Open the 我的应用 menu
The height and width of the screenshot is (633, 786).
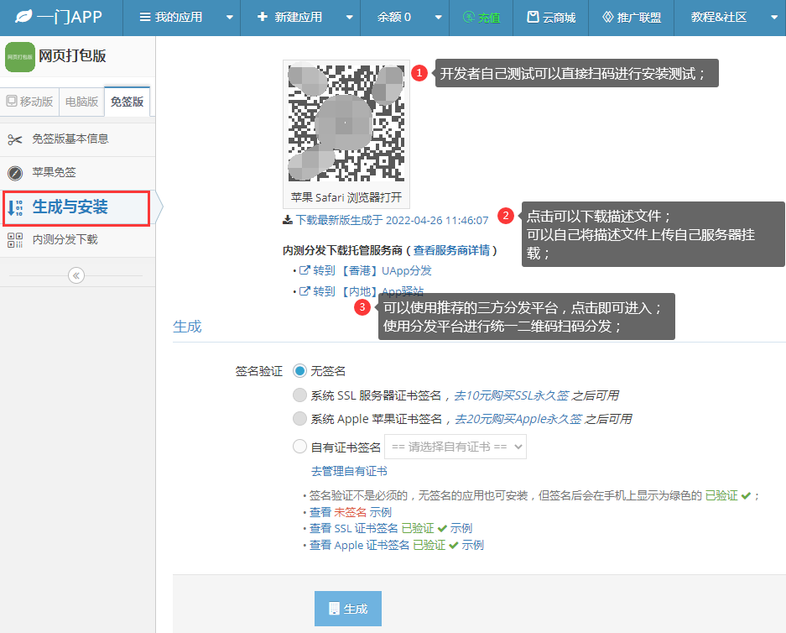coord(170,17)
